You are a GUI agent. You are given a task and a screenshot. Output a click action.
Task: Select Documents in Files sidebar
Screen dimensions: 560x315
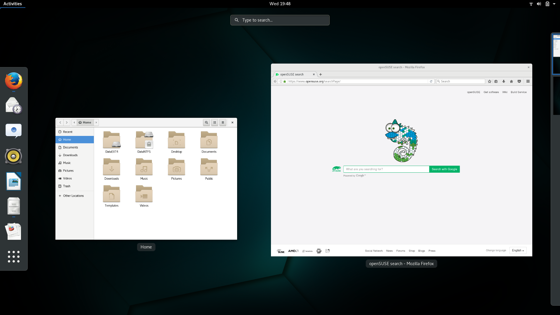tap(75, 147)
